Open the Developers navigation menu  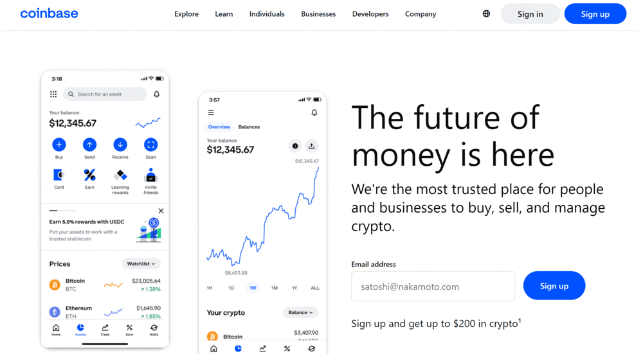370,13
